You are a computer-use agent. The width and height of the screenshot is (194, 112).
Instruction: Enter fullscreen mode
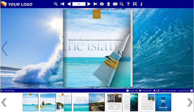135,4
